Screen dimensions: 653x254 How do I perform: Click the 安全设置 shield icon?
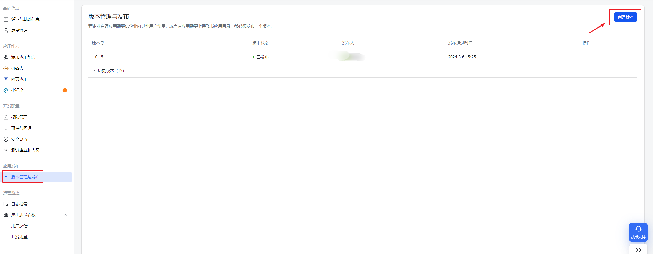tap(6, 139)
